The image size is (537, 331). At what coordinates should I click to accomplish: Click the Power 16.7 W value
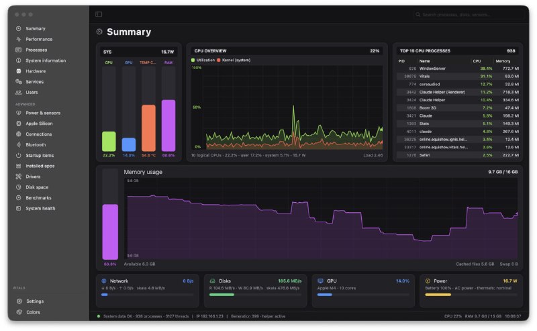[510, 281]
